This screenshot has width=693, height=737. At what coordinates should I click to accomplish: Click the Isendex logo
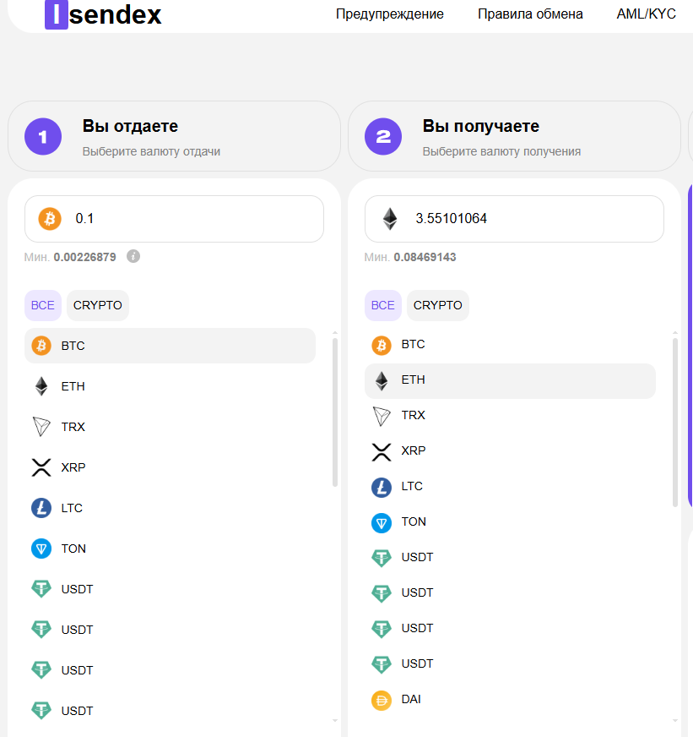coord(103,14)
